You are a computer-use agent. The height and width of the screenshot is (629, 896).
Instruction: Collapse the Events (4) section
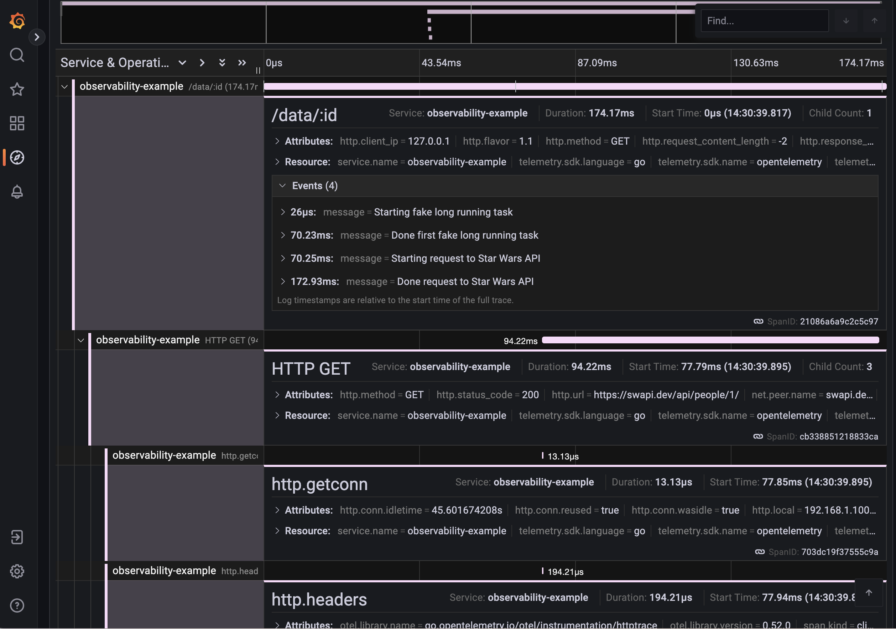click(x=282, y=186)
